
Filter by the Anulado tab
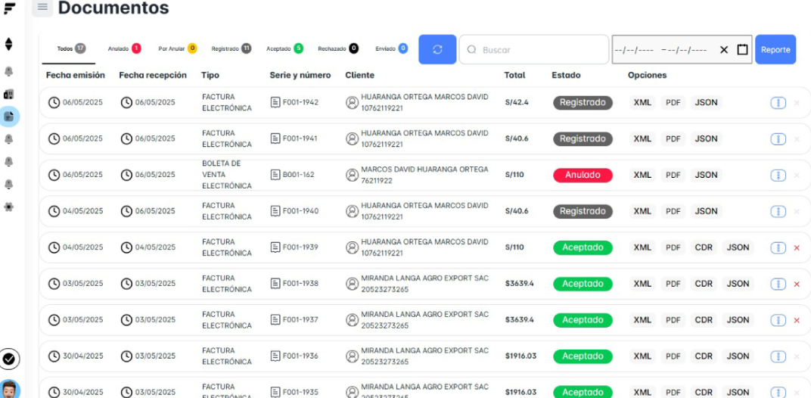coord(124,48)
